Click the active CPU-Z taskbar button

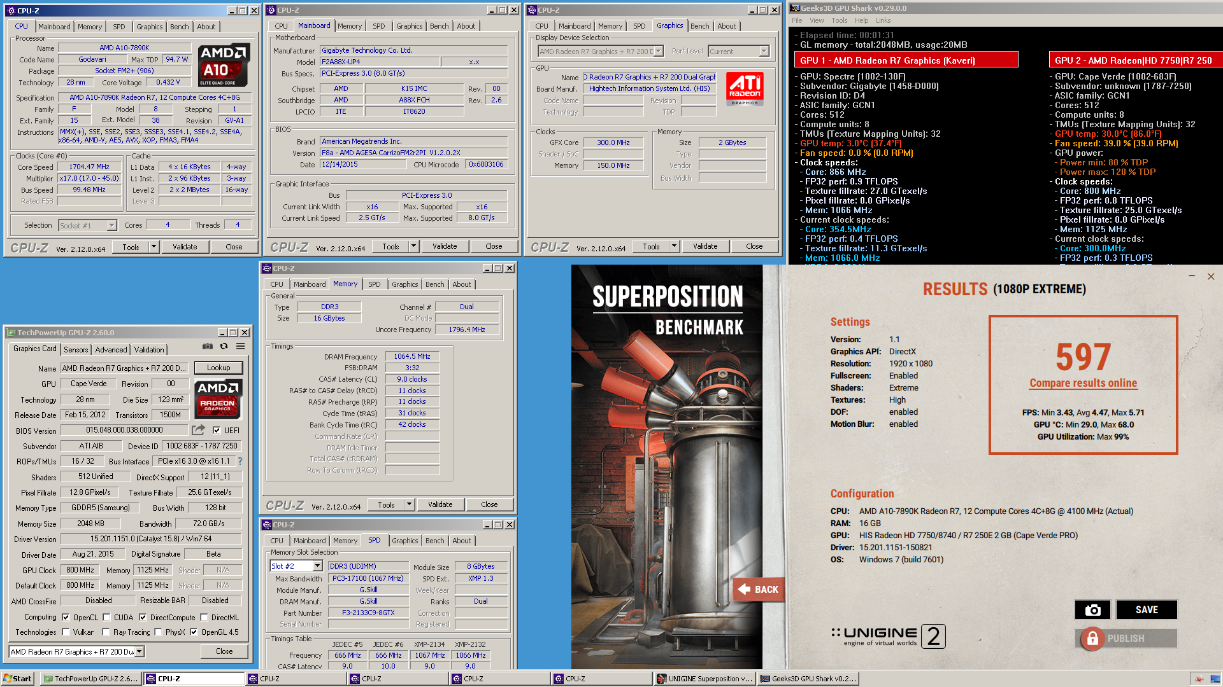(x=194, y=679)
